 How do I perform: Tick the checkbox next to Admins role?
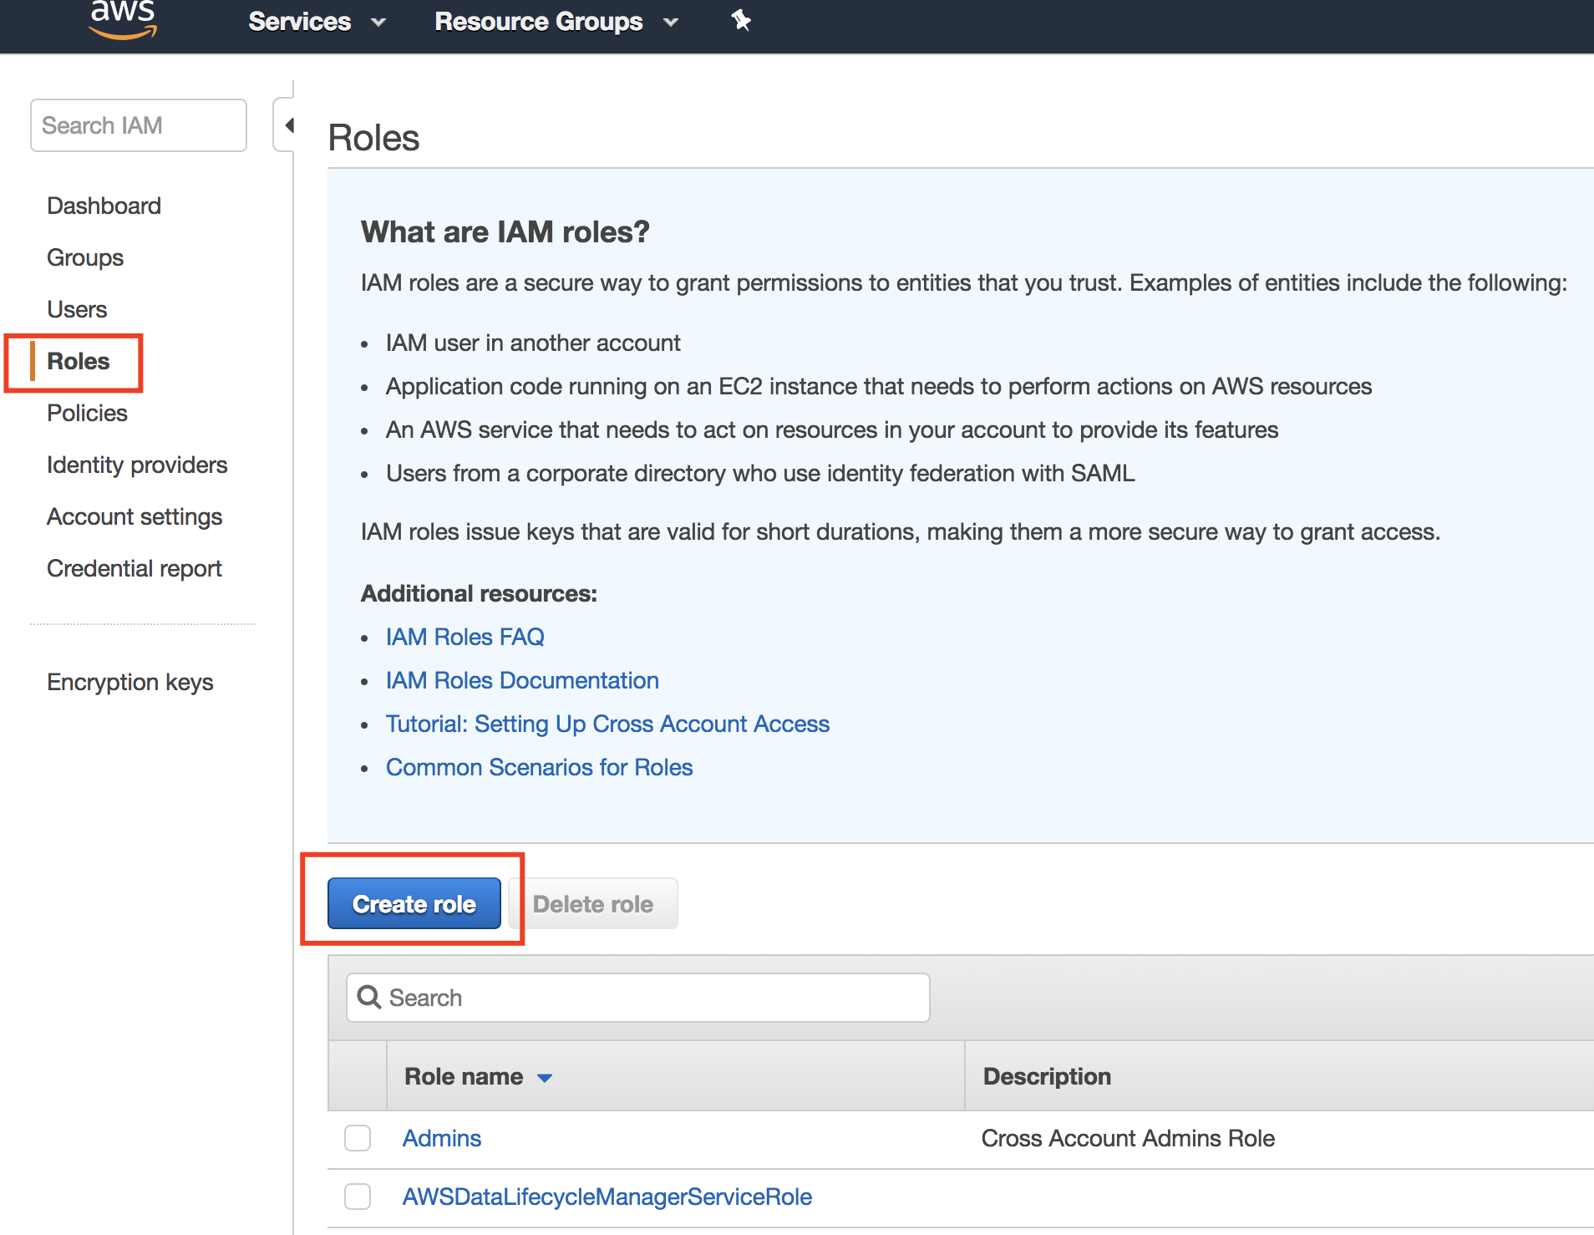coord(358,1138)
